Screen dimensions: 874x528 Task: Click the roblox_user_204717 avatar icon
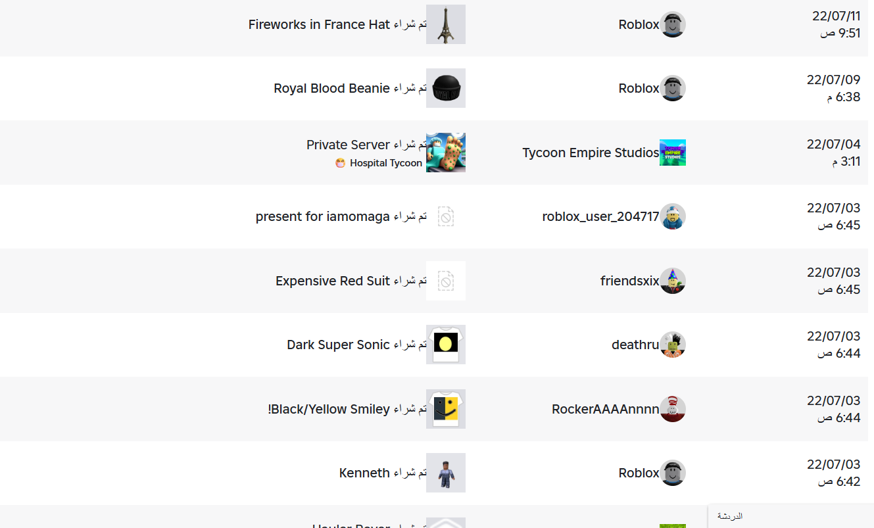pyautogui.click(x=672, y=216)
